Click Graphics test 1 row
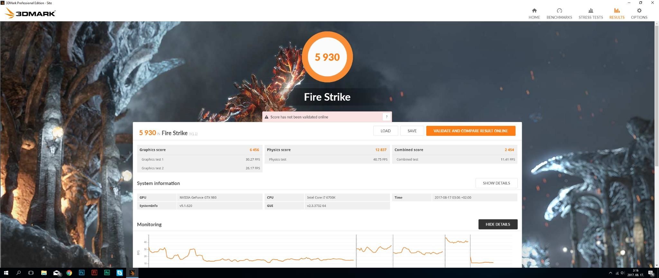 pos(200,159)
